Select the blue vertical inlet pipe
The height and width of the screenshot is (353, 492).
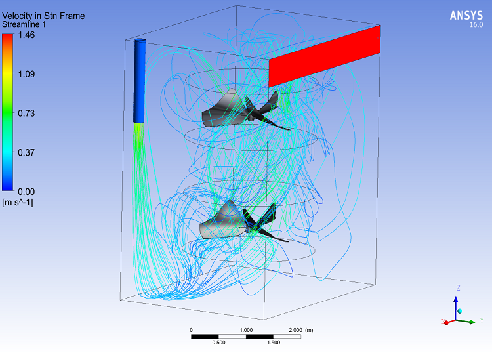[139, 81]
